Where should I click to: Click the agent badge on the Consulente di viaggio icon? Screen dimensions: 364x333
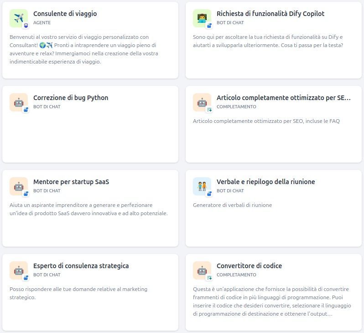tap(26, 26)
